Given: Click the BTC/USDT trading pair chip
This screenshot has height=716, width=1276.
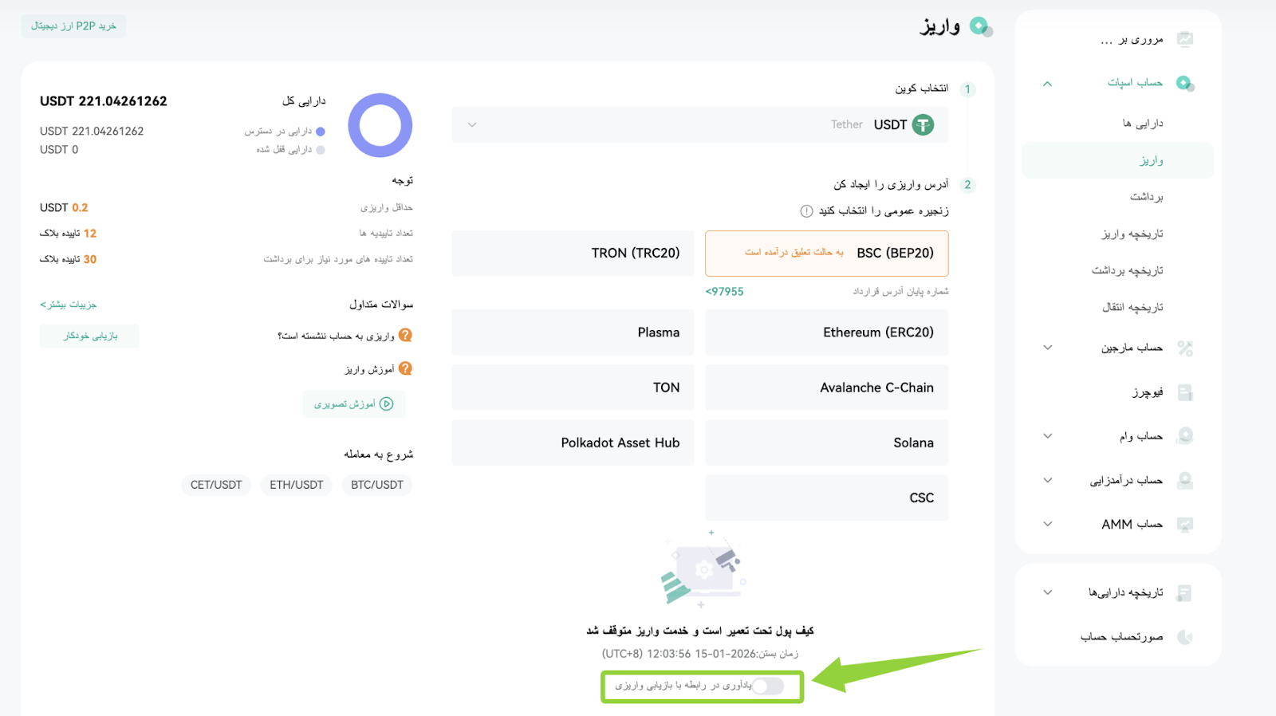Looking at the screenshot, I should [x=377, y=485].
